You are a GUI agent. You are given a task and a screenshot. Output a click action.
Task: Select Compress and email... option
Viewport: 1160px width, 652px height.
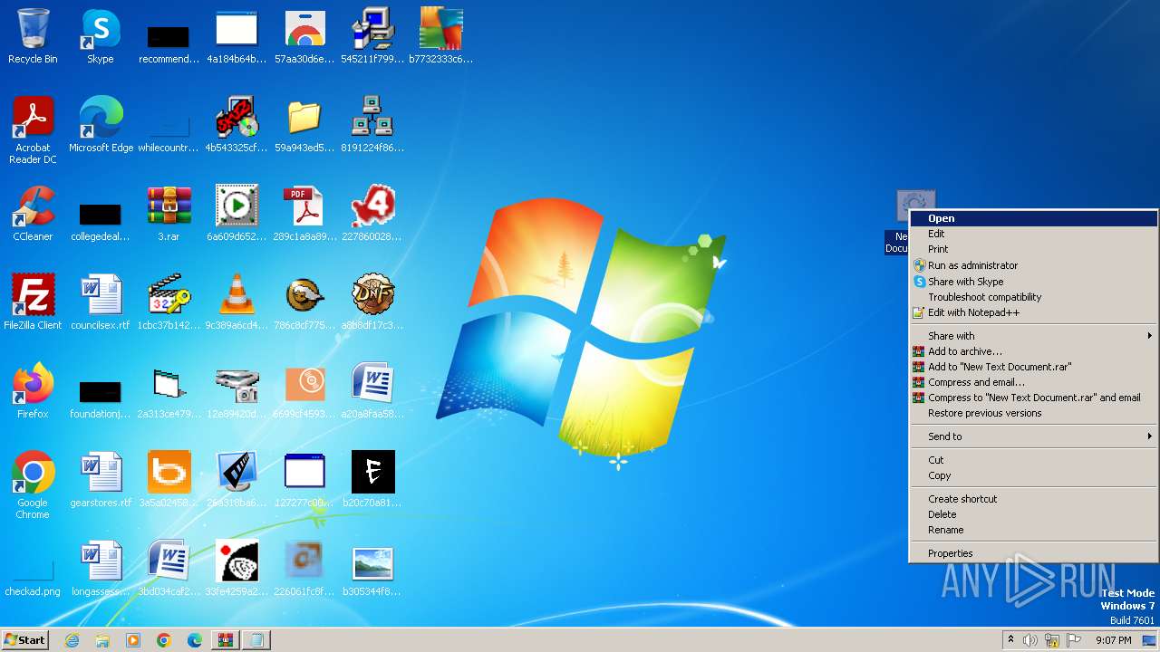pos(1033,382)
